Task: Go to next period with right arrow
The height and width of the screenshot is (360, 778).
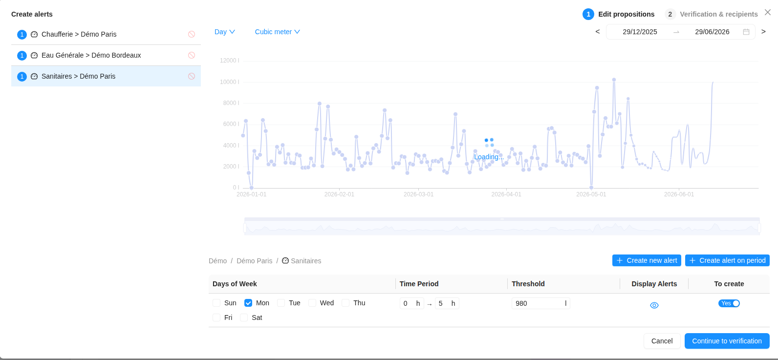Action: 763,32
